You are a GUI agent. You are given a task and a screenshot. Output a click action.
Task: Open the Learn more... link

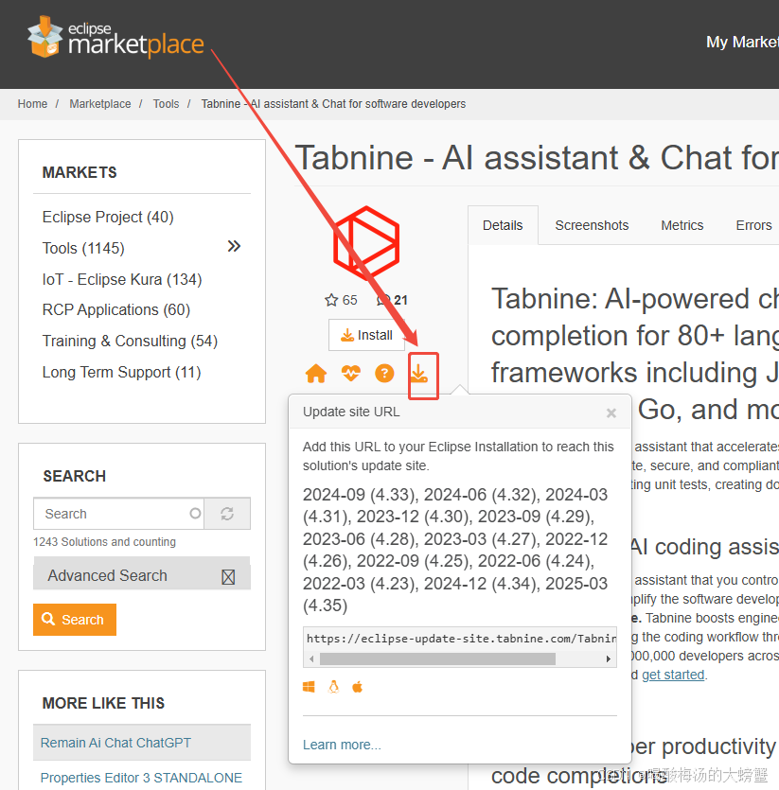342,745
